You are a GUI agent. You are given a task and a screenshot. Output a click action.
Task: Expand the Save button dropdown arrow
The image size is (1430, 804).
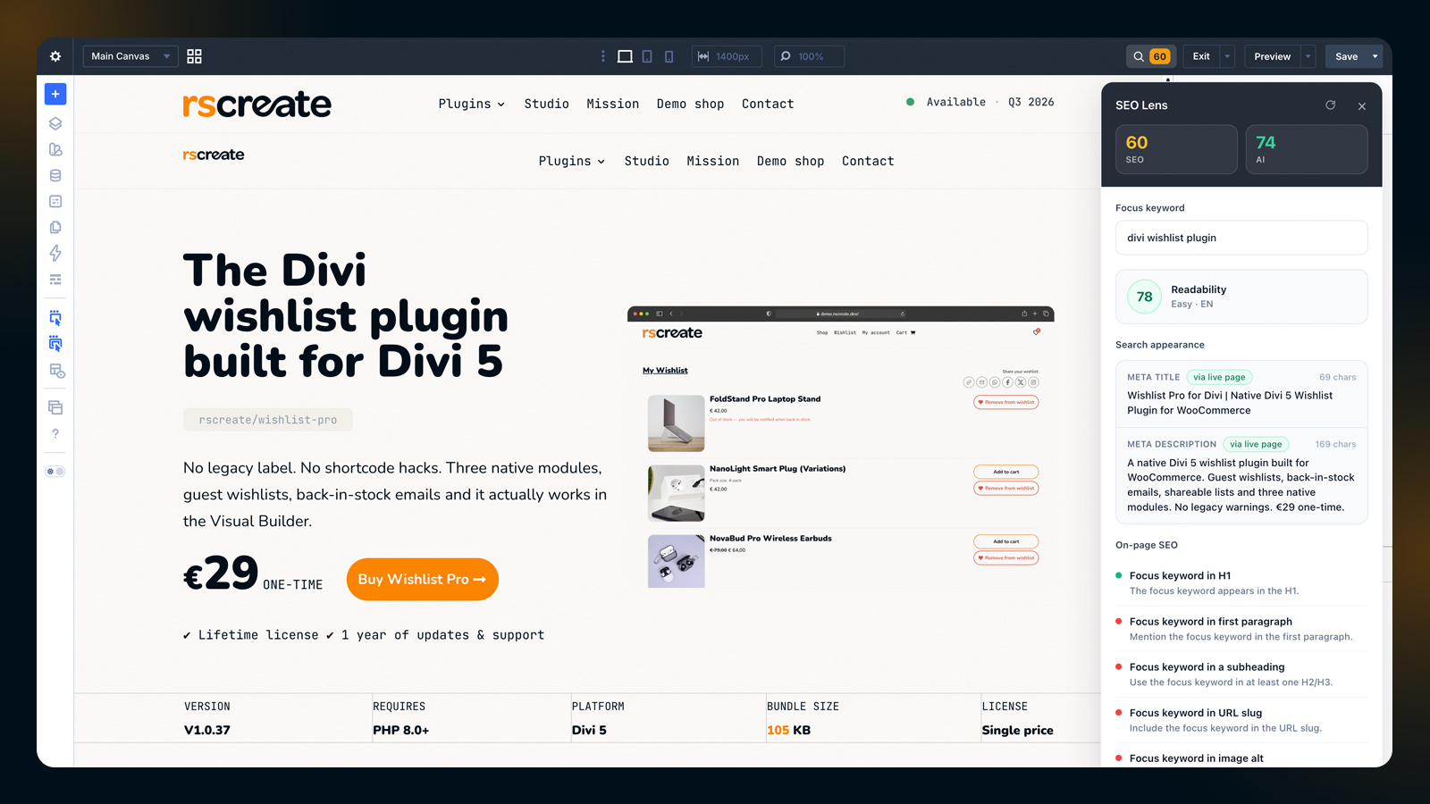tap(1375, 56)
